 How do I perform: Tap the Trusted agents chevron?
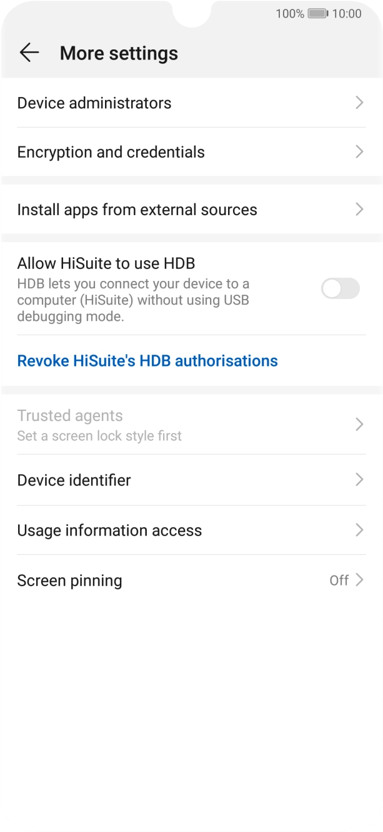[359, 425]
